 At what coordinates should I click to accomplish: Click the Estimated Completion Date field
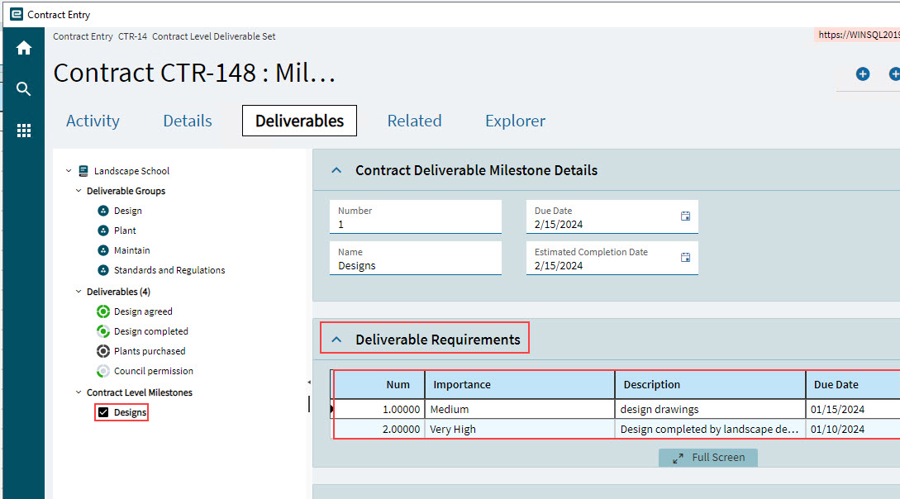click(x=612, y=258)
